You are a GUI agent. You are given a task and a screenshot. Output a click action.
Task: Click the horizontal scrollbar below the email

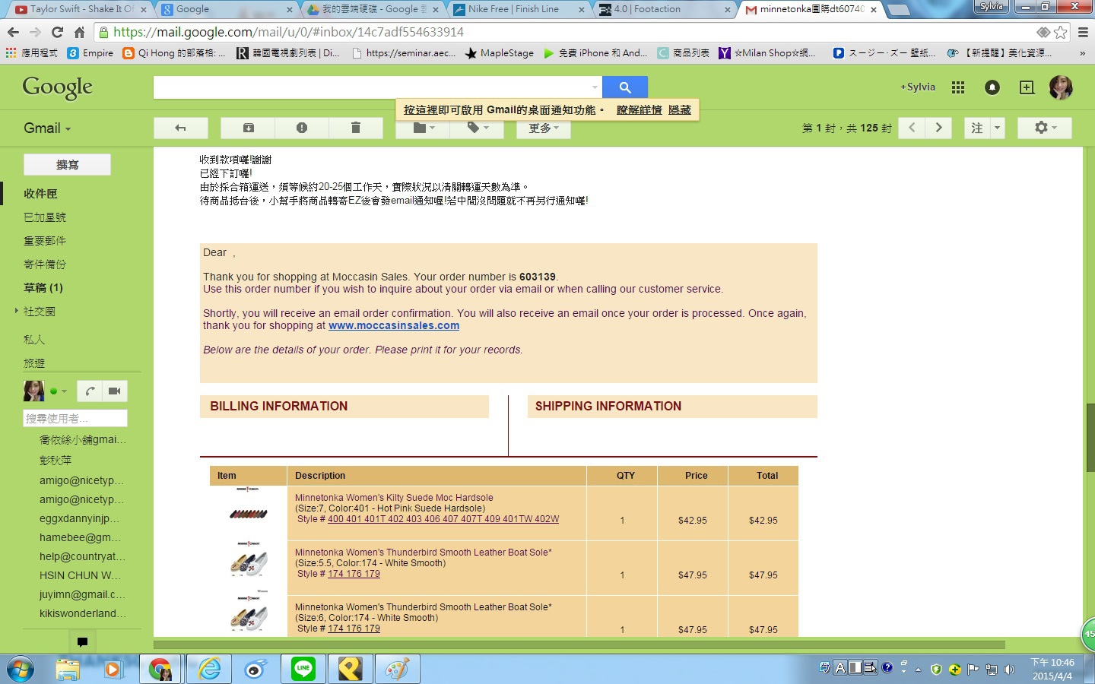579,644
